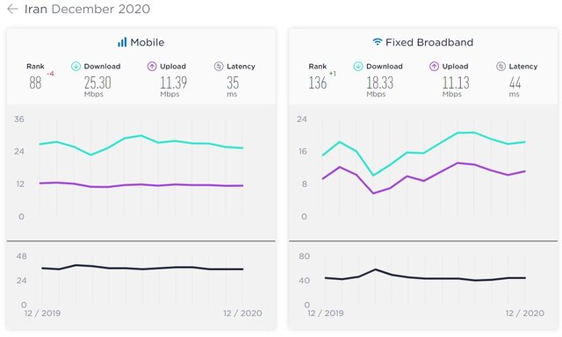
Task: Click the back arrow beside Iran
Action: 12,9
